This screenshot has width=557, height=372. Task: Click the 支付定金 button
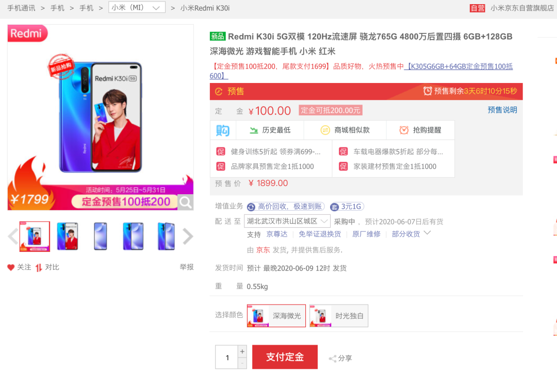coord(285,357)
